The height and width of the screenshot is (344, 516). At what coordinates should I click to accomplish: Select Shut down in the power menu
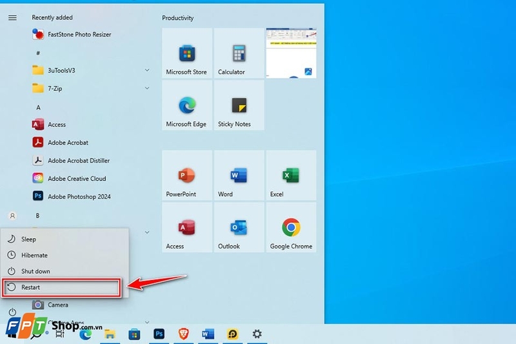[x=64, y=271]
